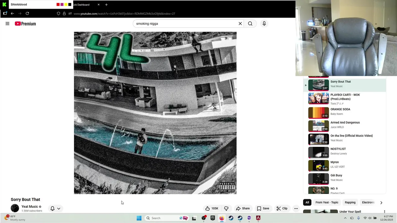Expand notification options chevron beside bell
Image resolution: width=397 pixels, height=223 pixels.
point(59,208)
